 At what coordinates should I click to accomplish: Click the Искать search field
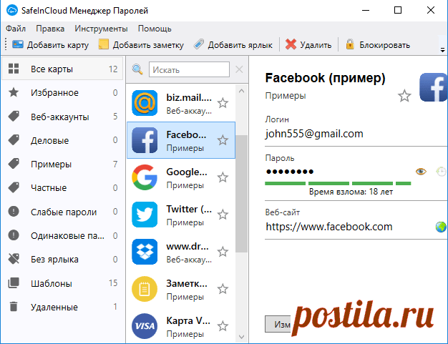189,69
